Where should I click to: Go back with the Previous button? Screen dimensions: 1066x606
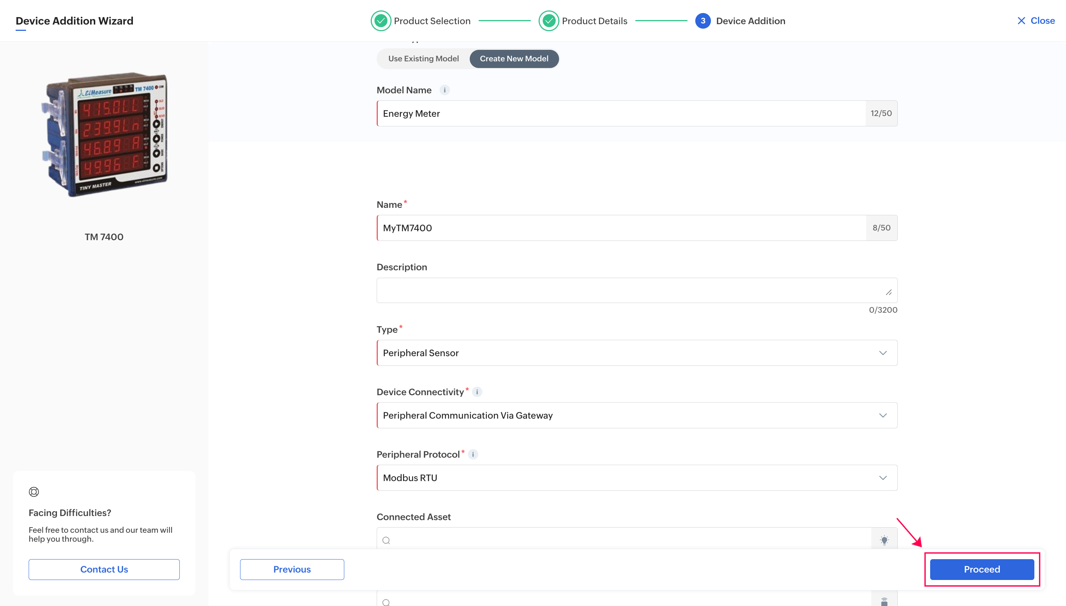coord(291,569)
